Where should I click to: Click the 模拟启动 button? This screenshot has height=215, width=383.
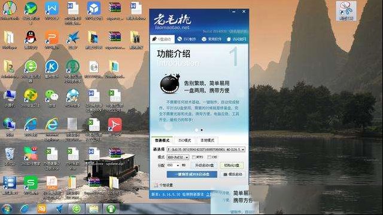233,174
